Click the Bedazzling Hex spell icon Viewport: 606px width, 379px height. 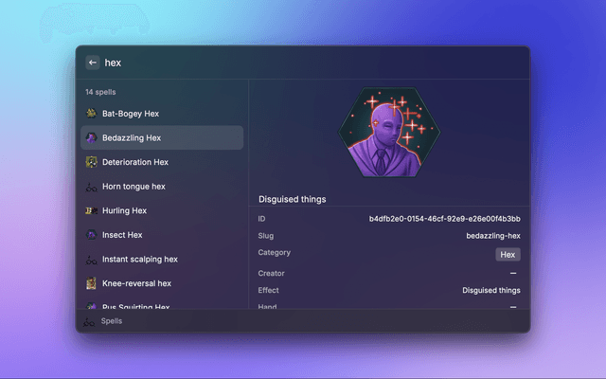pyautogui.click(x=91, y=137)
